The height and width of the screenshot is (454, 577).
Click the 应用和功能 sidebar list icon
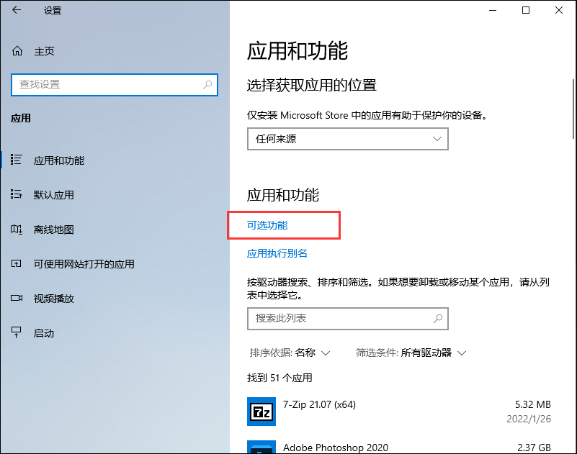click(x=16, y=160)
